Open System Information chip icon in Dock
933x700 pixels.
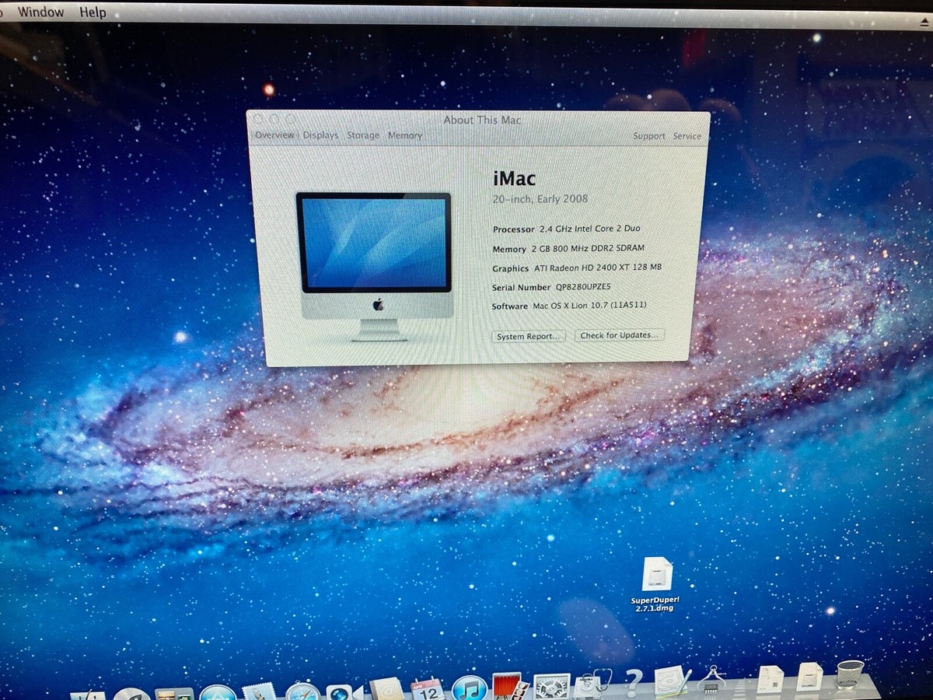pyautogui.click(x=711, y=679)
